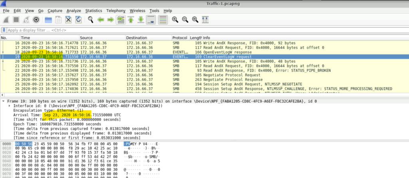Go back to previous packet arrow
Image resolution: width=409 pixels, height=178 pixels.
[x=101, y=20]
